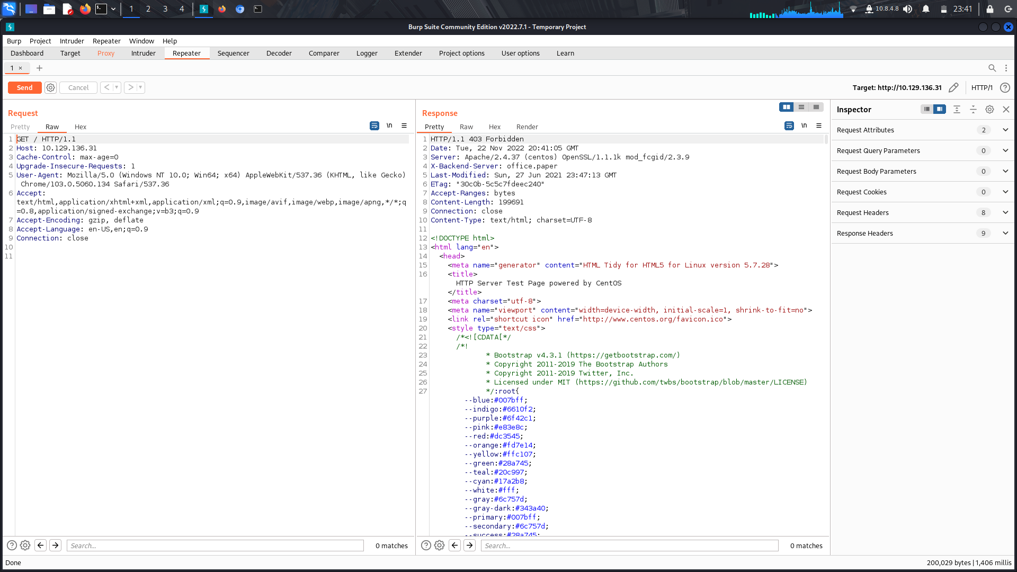Collapse all Inspector sections
Viewport: 1017px width, 572px height.
coord(973,109)
